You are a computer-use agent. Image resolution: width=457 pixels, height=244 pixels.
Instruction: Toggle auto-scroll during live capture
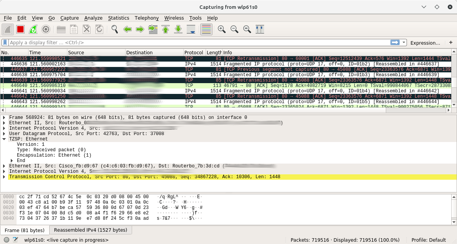tap(191, 29)
